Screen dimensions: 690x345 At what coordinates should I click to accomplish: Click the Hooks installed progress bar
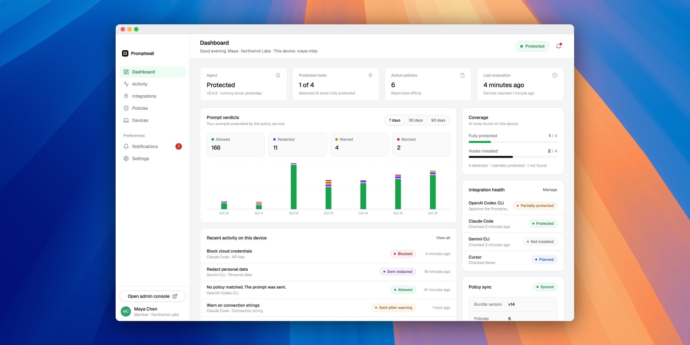[513, 157]
